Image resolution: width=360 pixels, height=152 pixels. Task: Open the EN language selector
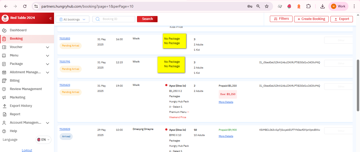pos(43,140)
